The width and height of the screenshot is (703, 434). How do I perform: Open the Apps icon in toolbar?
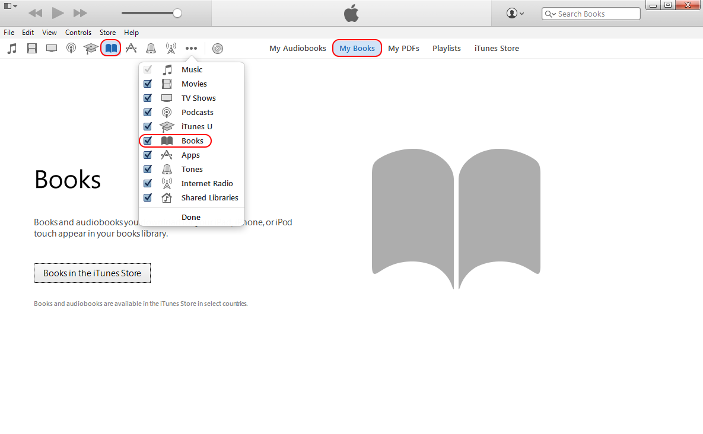(131, 49)
